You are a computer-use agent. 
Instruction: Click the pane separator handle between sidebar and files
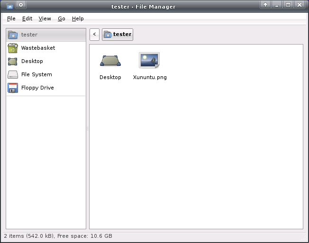click(x=88, y=128)
